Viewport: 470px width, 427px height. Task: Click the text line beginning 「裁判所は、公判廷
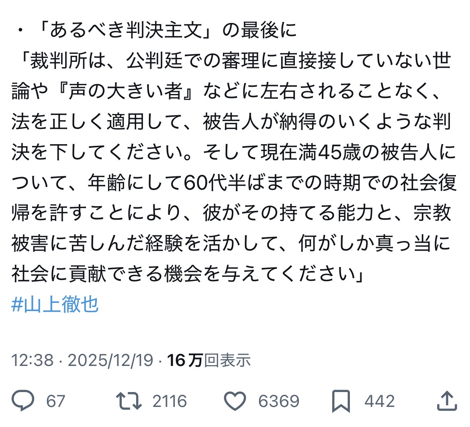(235, 61)
